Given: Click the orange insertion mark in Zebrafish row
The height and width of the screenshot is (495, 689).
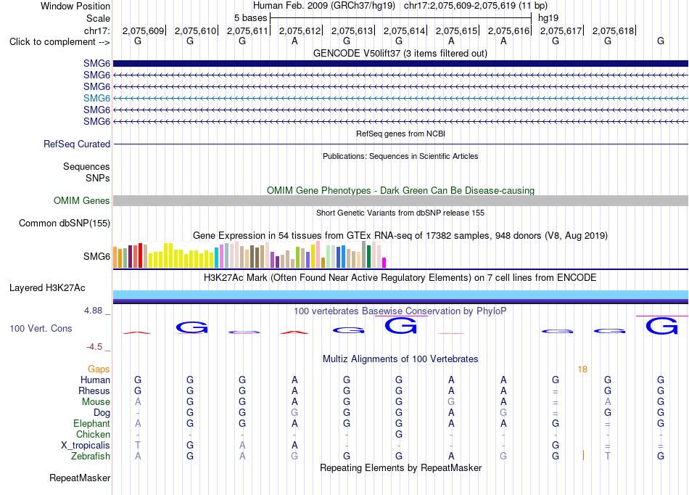Looking at the screenshot, I should click(583, 455).
